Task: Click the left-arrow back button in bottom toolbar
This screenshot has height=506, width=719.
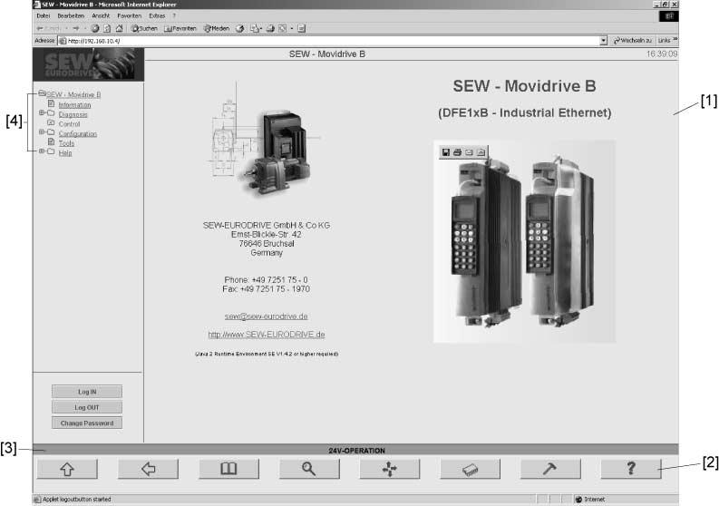Action: (x=148, y=469)
